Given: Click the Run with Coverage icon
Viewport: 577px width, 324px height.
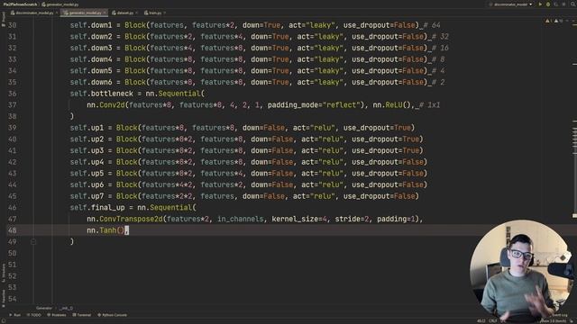Looking at the screenshot, I should coord(555,4).
